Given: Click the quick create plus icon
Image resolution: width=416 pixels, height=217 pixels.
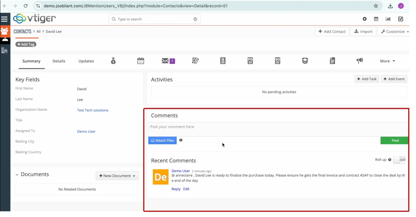Looking at the screenshot, I should pyautogui.click(x=365, y=19).
